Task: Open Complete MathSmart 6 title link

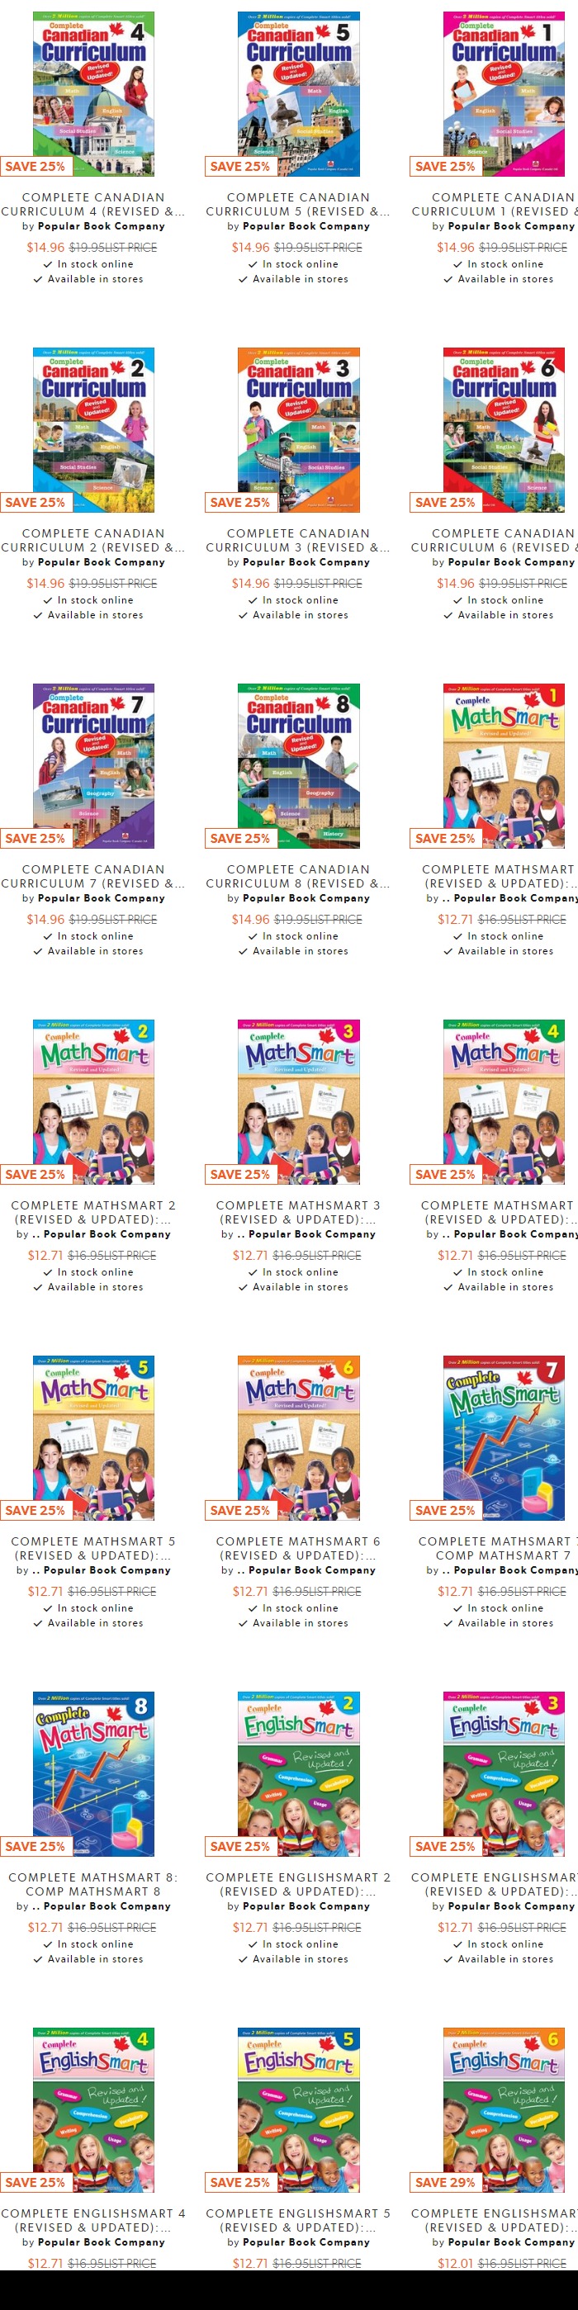Action: pos(298,1549)
